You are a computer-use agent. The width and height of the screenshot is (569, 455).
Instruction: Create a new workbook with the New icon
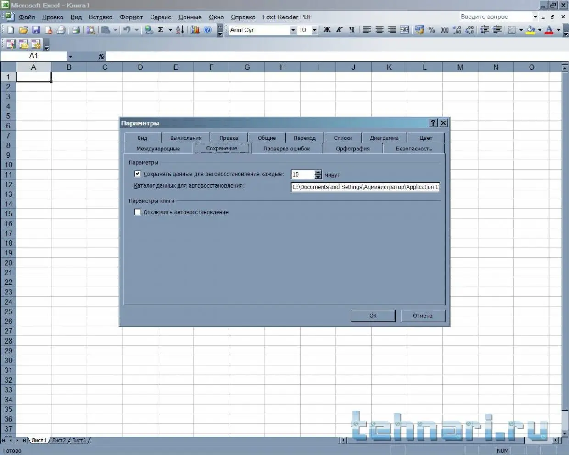click(x=11, y=30)
